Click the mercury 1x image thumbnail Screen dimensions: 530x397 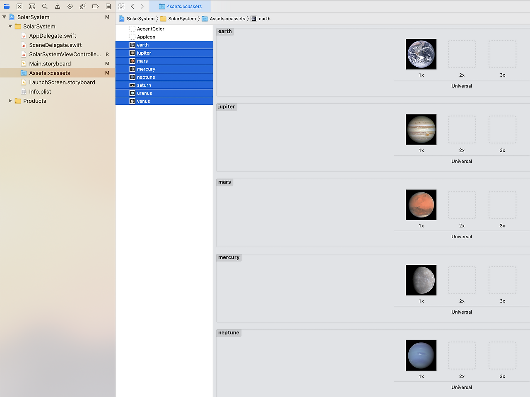(421, 280)
